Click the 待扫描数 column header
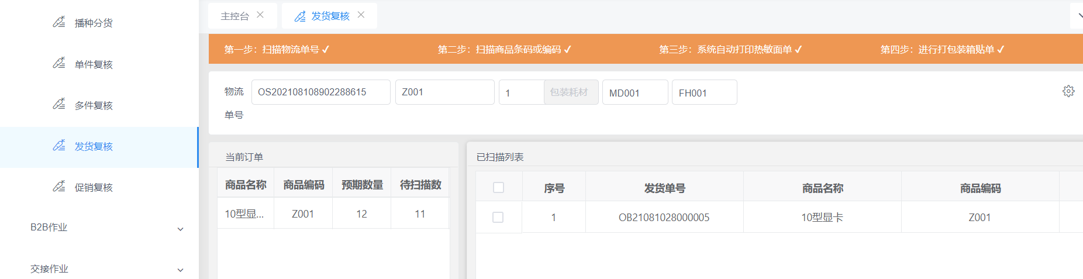The height and width of the screenshot is (279, 1083). [x=420, y=185]
